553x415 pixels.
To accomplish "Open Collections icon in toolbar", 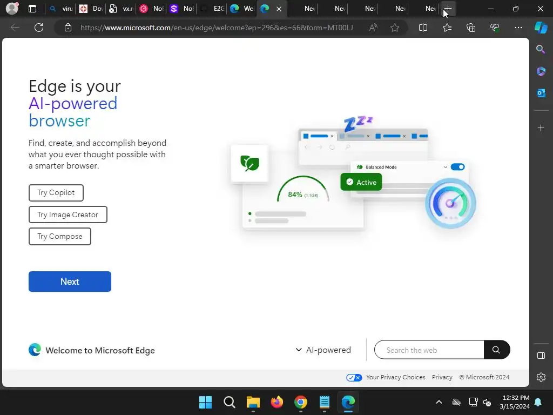I will [471, 28].
